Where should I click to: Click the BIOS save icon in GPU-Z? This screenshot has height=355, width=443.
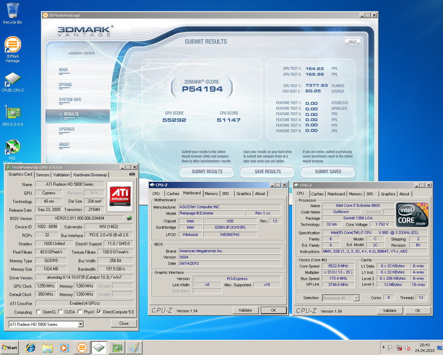click(x=129, y=218)
